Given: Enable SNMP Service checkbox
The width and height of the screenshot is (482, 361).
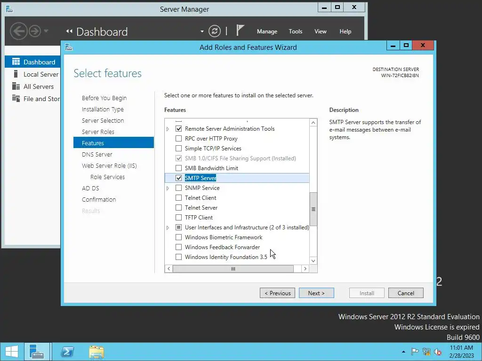Looking at the screenshot, I should pyautogui.click(x=178, y=188).
